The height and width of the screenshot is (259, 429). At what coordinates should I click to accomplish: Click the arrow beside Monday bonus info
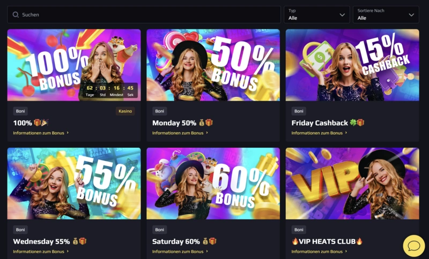tap(207, 133)
